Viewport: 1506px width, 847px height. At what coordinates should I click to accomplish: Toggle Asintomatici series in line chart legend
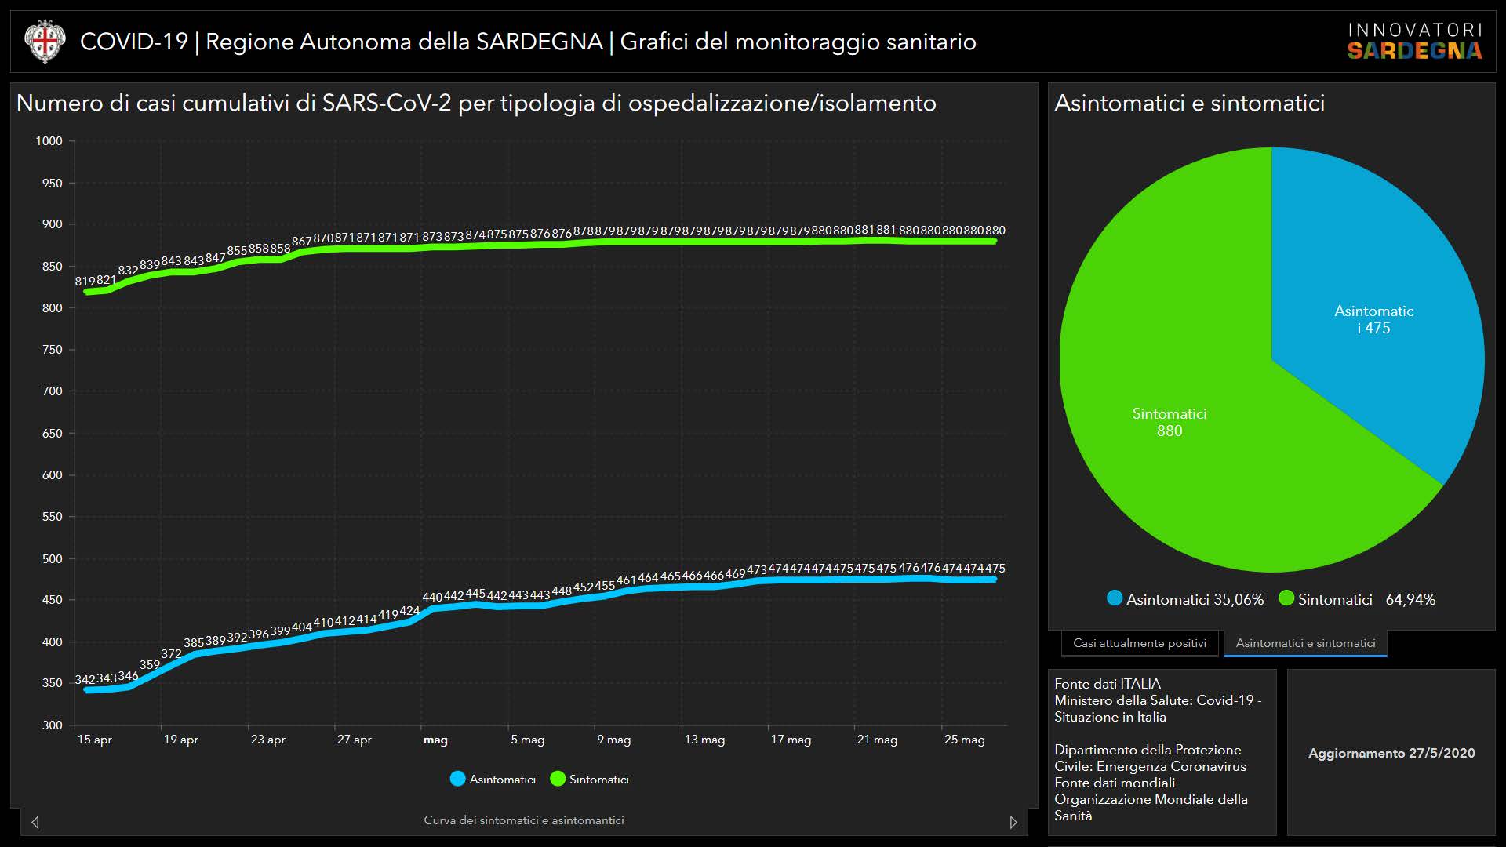point(493,779)
